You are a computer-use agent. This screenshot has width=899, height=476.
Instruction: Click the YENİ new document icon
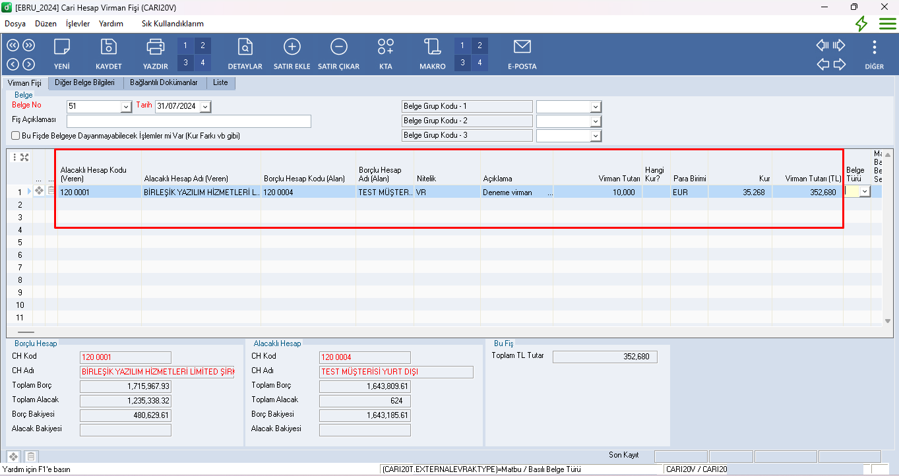tap(62, 47)
